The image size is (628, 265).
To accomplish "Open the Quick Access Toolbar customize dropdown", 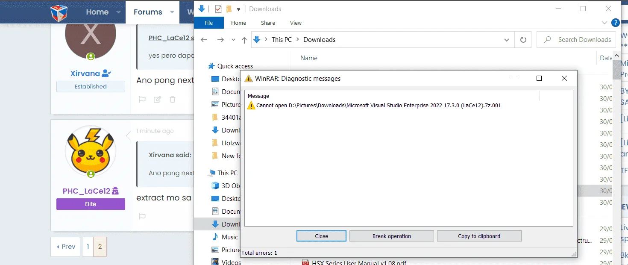I will [239, 9].
